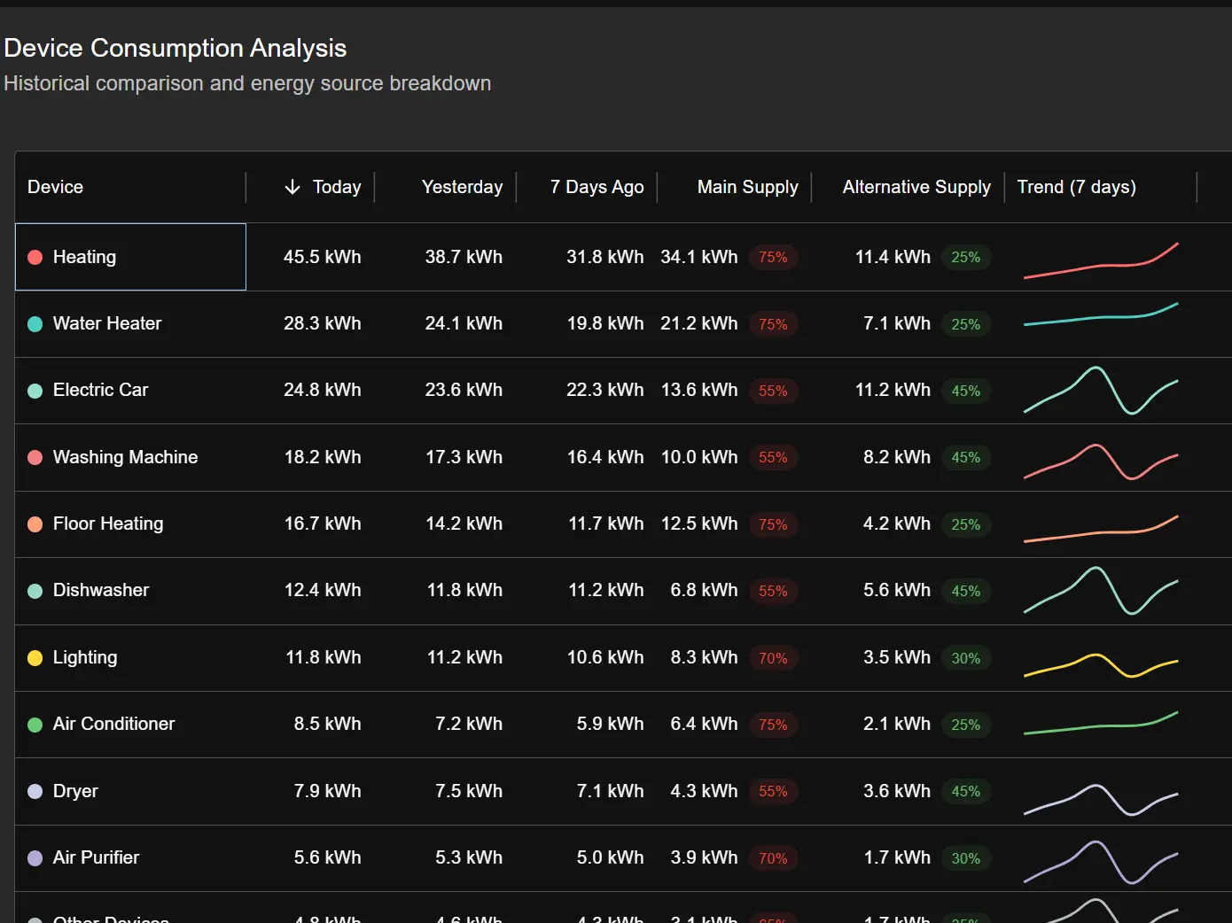The width and height of the screenshot is (1232, 923).
Task: Click the red dot next to Heating
Action: coord(35,257)
